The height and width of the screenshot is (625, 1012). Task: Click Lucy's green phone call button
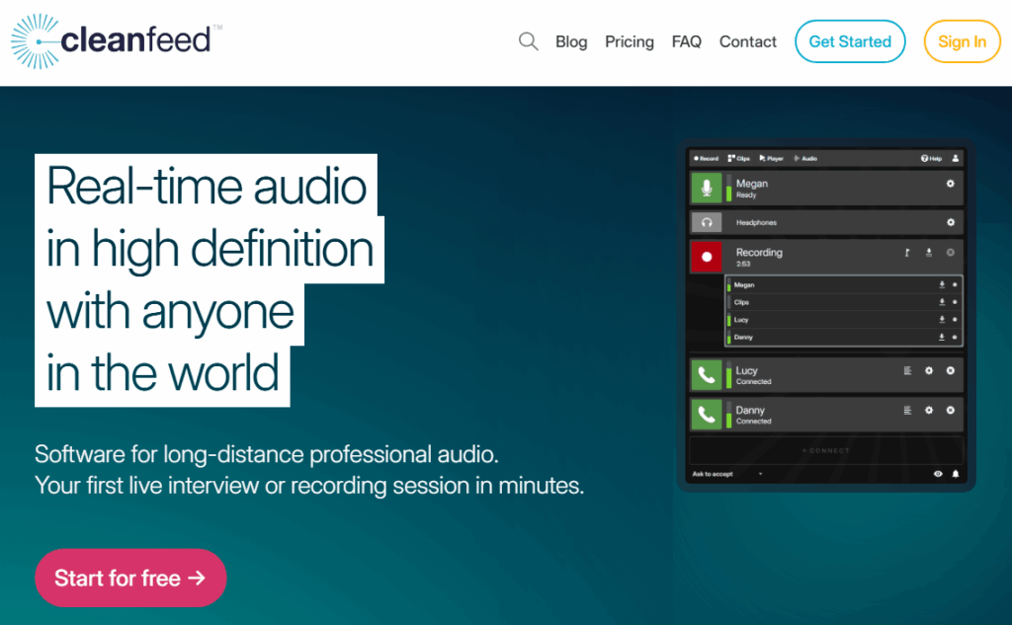click(706, 375)
